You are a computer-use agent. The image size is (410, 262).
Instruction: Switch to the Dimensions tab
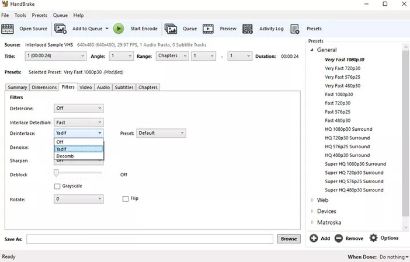pyautogui.click(x=44, y=88)
